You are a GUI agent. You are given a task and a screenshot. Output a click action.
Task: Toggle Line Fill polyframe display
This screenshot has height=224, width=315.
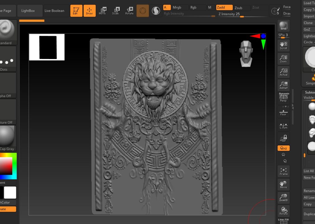pyautogui.click(x=283, y=221)
